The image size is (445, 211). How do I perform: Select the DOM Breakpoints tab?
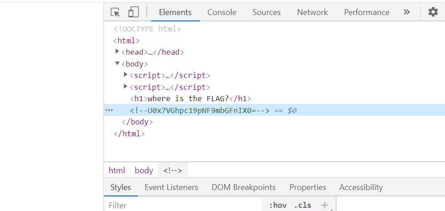(x=244, y=187)
